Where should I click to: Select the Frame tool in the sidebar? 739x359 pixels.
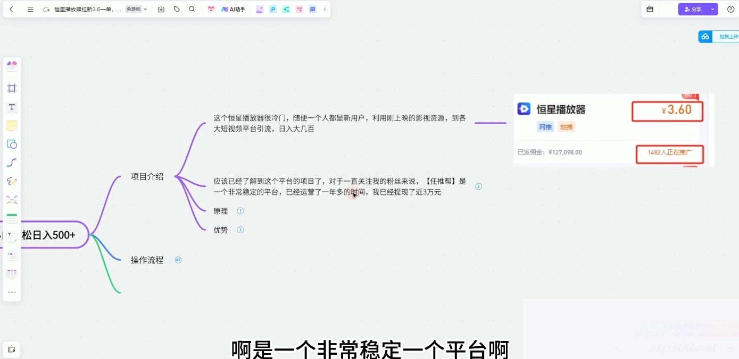coord(12,88)
